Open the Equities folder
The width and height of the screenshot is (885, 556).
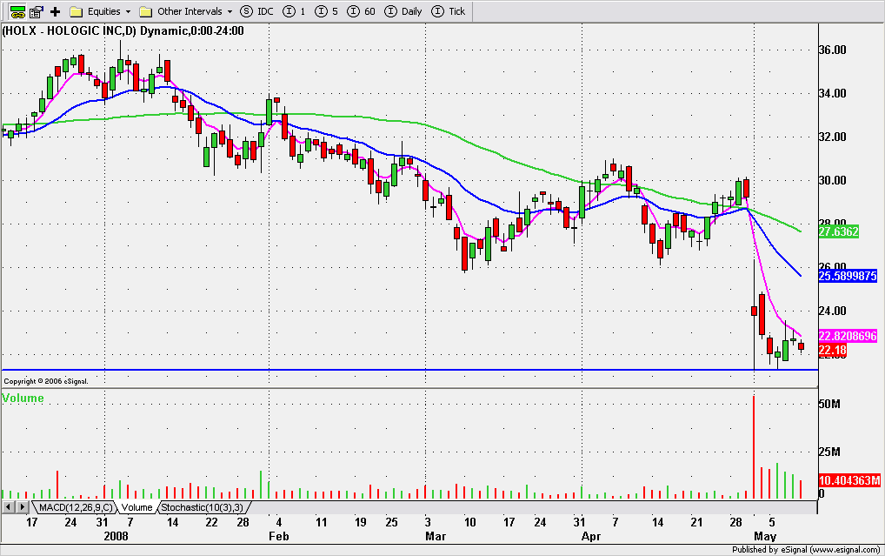point(95,11)
